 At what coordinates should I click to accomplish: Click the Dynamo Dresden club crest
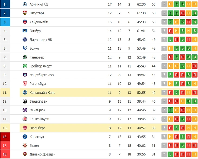point(25,154)
